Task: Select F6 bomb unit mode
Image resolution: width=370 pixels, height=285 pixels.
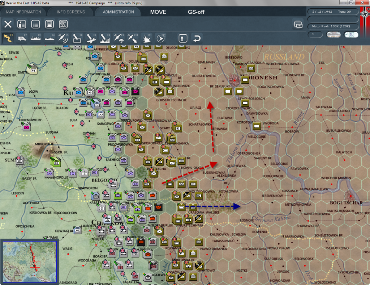Action: coord(77,38)
